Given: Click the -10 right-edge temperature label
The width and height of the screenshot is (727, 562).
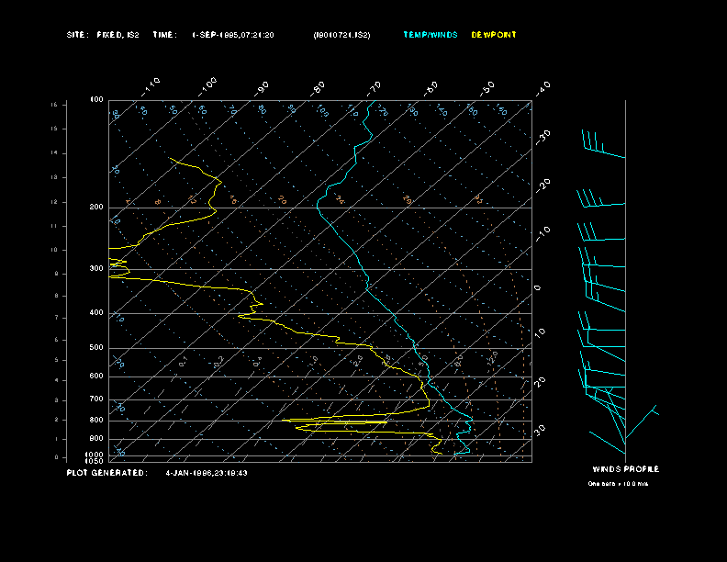Looking at the screenshot, I should [x=542, y=233].
